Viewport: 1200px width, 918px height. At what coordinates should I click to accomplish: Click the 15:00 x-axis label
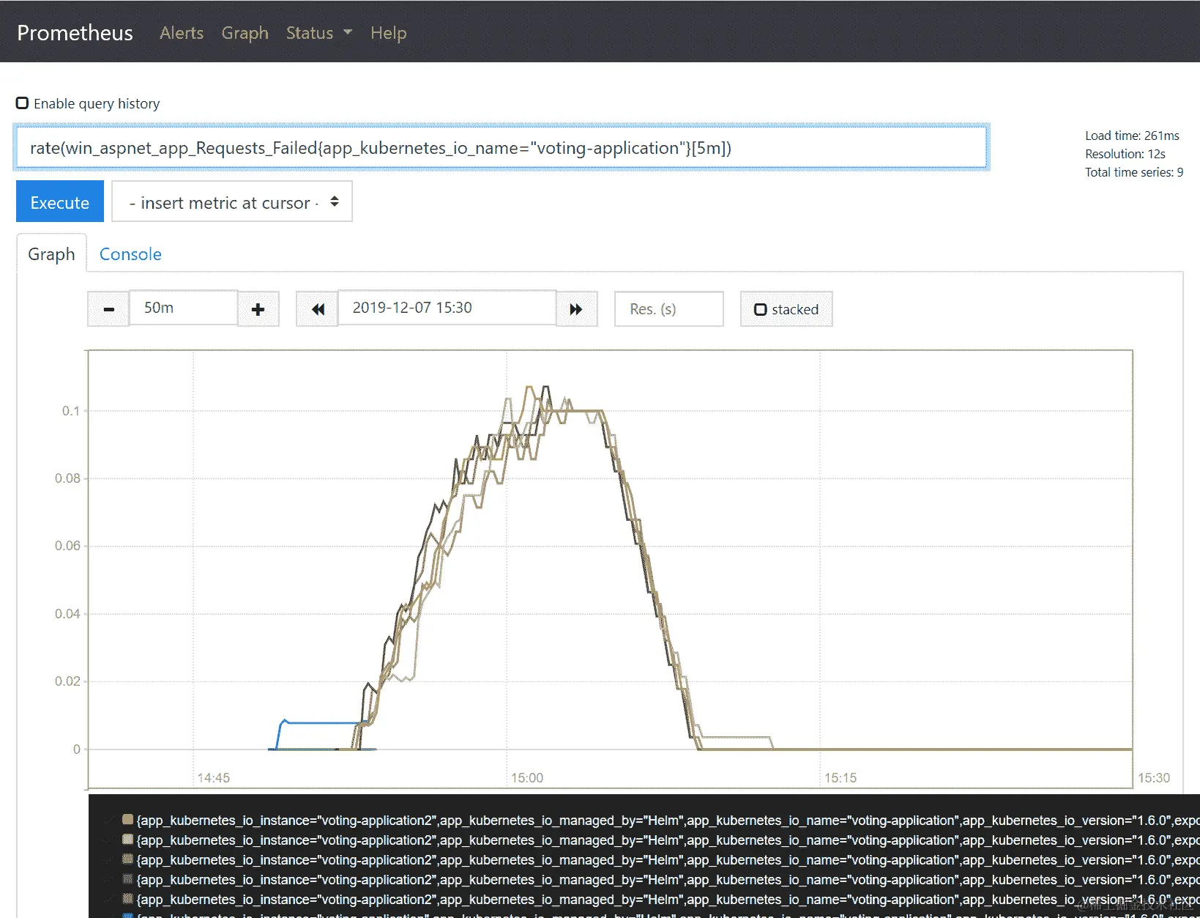click(x=527, y=778)
